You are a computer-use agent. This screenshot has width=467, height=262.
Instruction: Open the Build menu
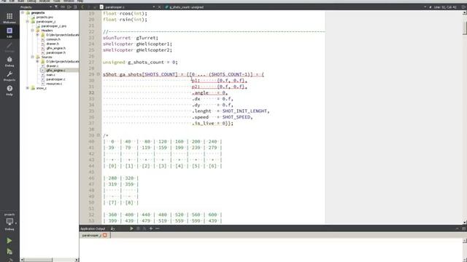(x=21, y=1)
